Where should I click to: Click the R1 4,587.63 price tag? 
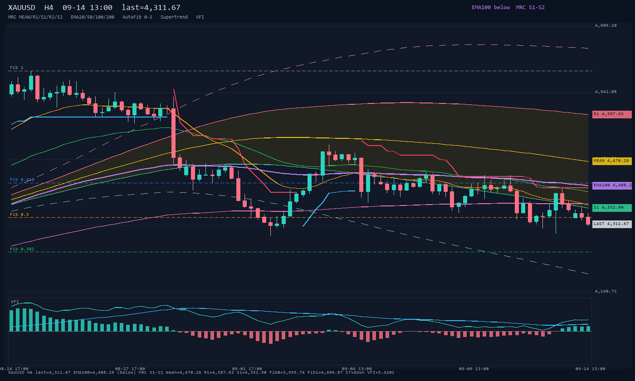(x=612, y=114)
